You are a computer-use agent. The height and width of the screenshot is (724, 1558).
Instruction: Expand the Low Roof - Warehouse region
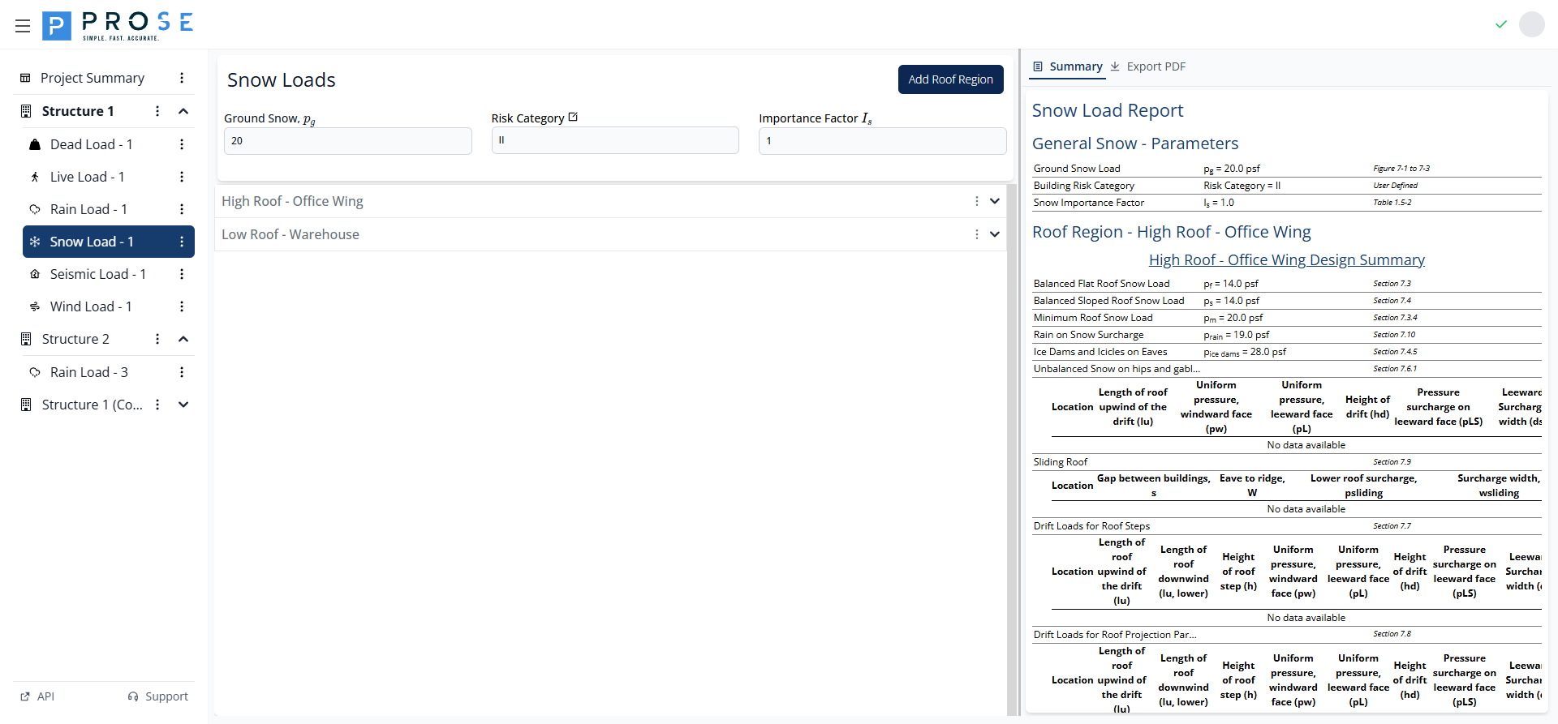[995, 234]
